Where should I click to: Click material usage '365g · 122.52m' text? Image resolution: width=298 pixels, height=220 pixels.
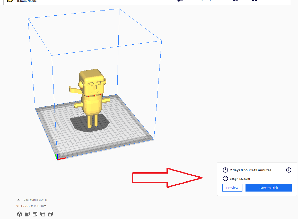[x=240, y=179]
